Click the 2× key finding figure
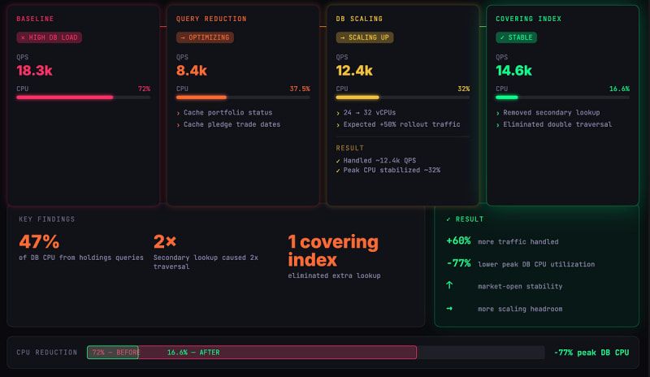 [165, 241]
